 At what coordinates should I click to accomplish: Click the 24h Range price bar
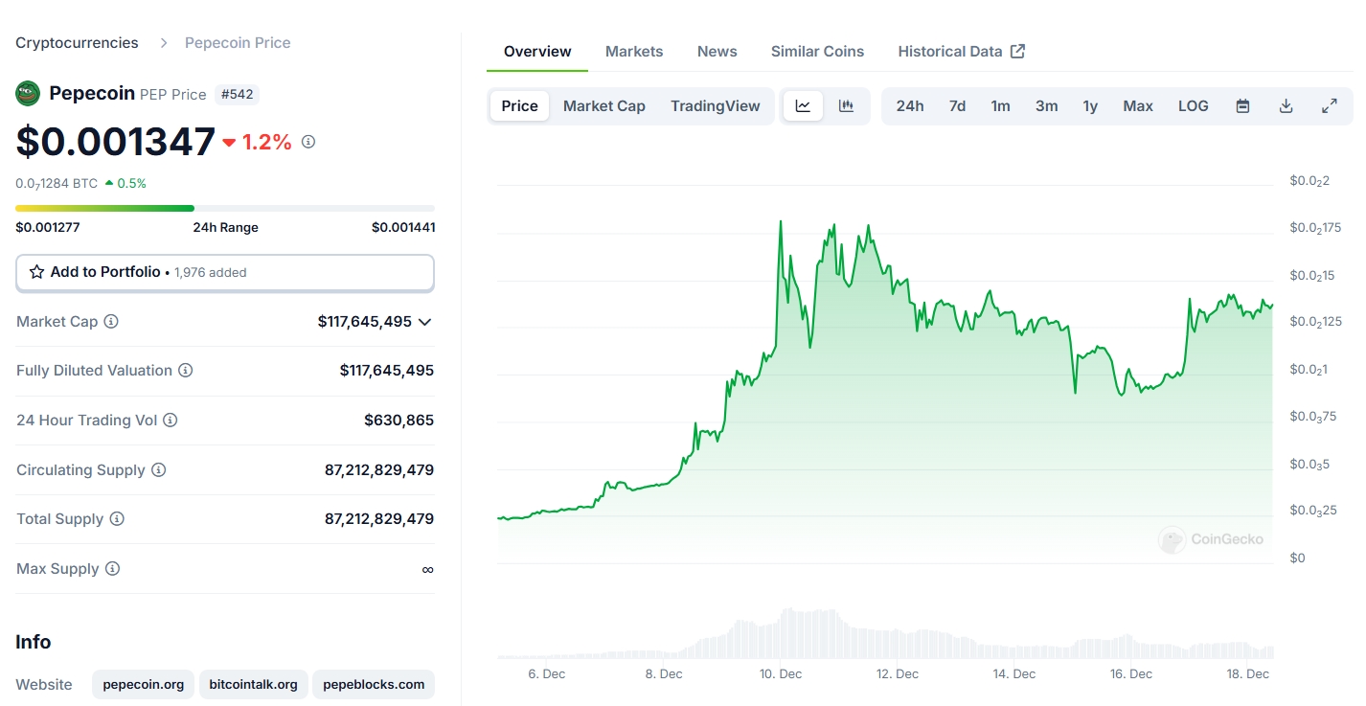pos(225,208)
